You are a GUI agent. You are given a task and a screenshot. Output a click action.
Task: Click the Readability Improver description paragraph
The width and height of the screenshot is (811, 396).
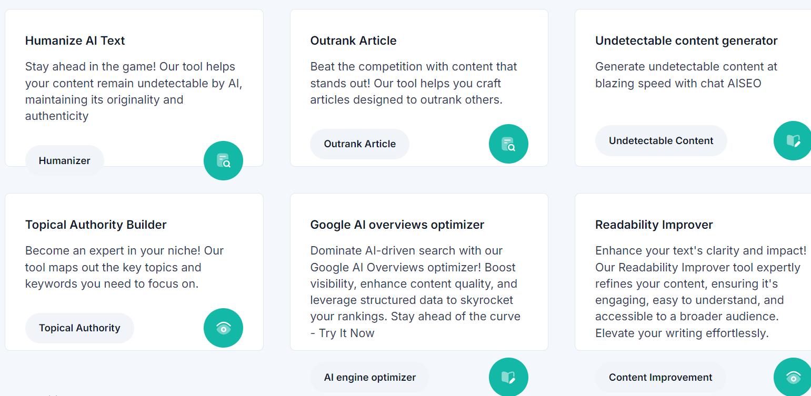pyautogui.click(x=700, y=292)
